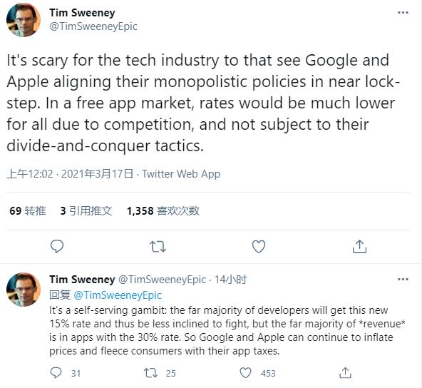Share the main tweet via share icon
The image size is (422, 388).
click(359, 246)
